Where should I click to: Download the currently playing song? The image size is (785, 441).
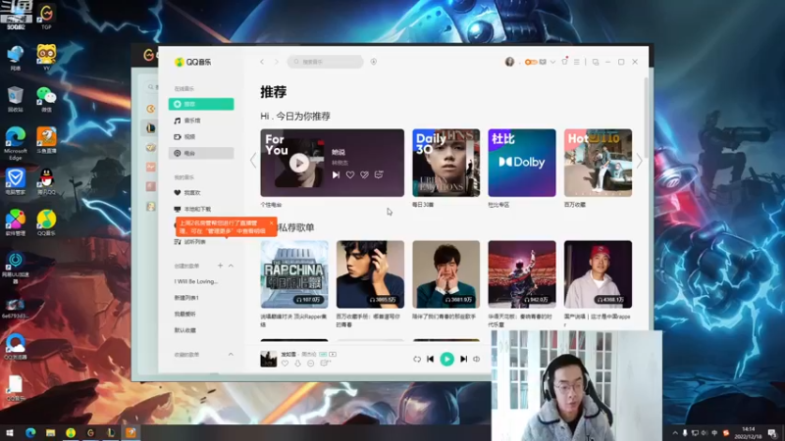[x=298, y=364]
